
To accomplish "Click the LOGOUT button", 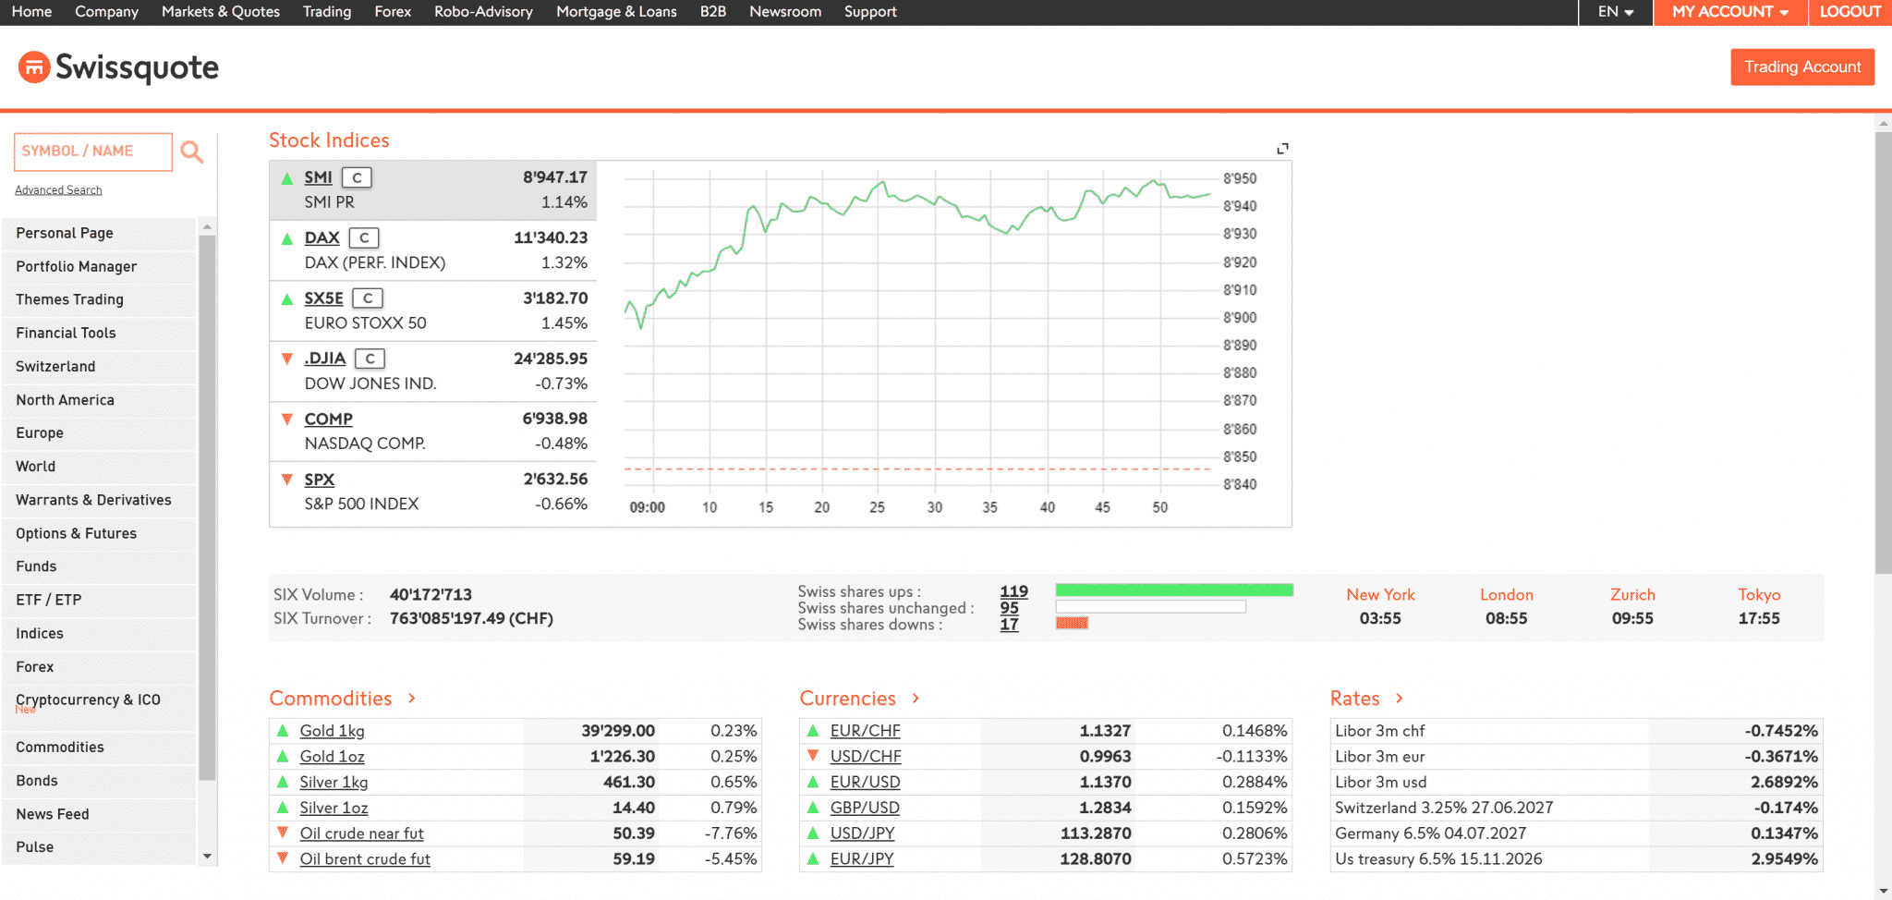I will [x=1850, y=12].
